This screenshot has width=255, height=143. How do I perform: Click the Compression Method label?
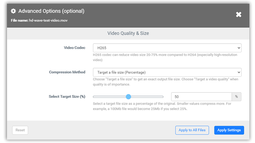[x=67, y=72]
